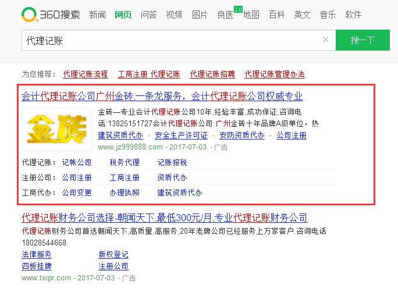Open the 百科 tab
398x292 pixels.
[x=276, y=15]
